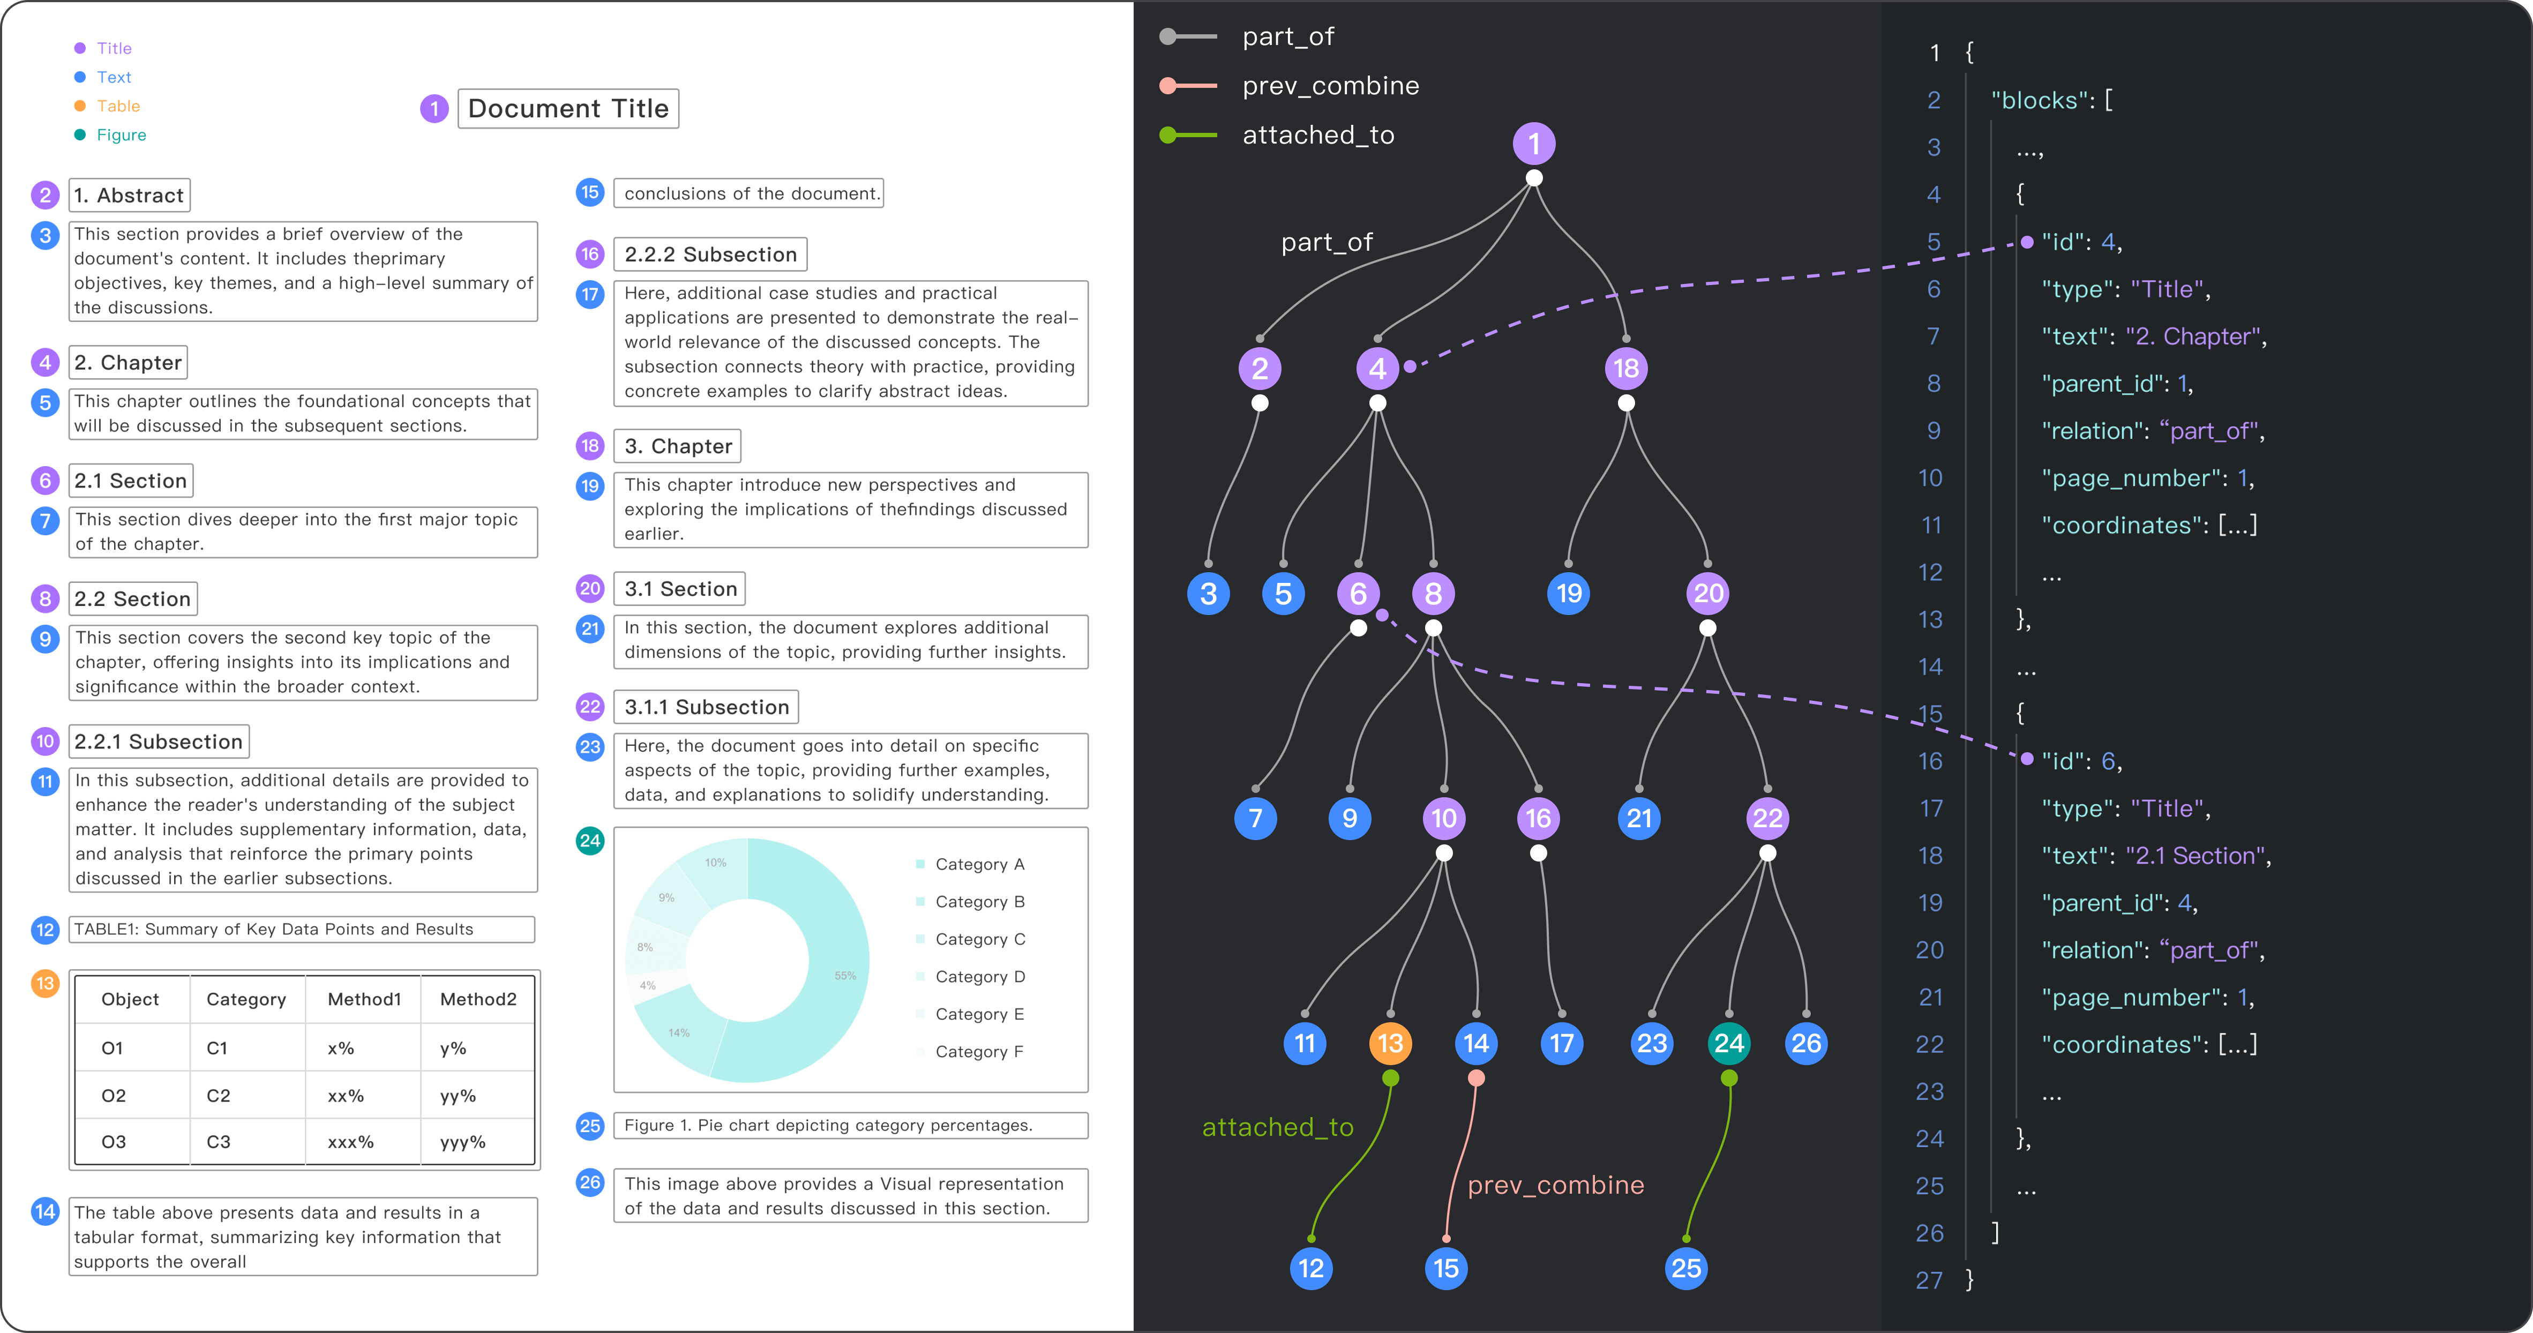Click the teal Figure legend dot

tap(80, 134)
